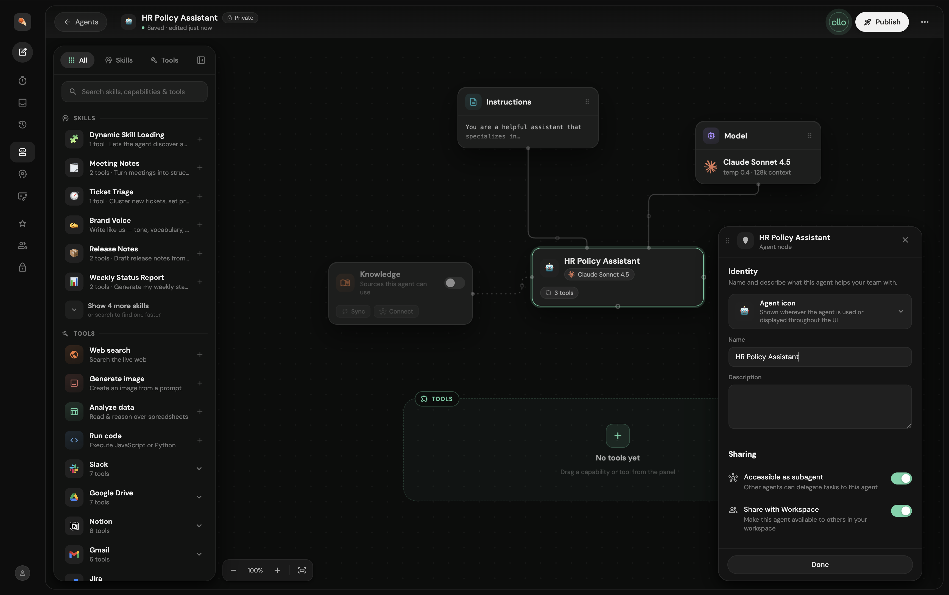This screenshot has height=595, width=949.
Task: Add the Run code tool with plus
Action: (x=200, y=440)
